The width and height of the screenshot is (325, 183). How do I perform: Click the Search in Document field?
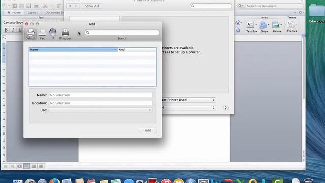[274, 6]
